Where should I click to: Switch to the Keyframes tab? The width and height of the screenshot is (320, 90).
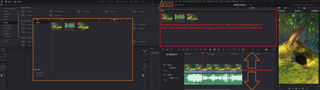click(179, 5)
